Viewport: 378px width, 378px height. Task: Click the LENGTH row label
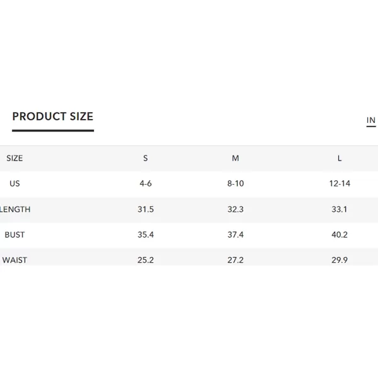(15, 209)
